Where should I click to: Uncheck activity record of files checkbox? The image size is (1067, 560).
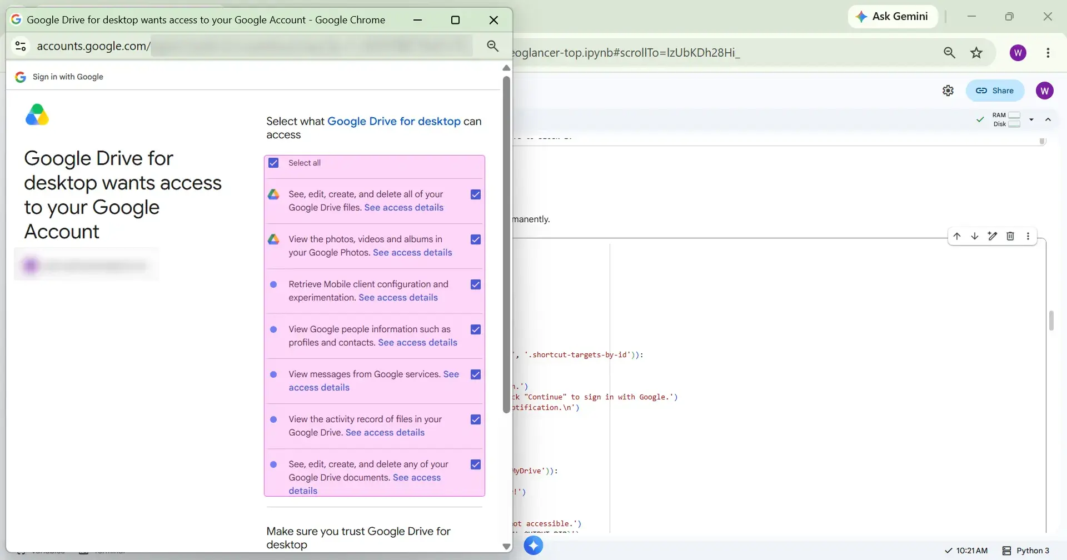click(x=476, y=419)
